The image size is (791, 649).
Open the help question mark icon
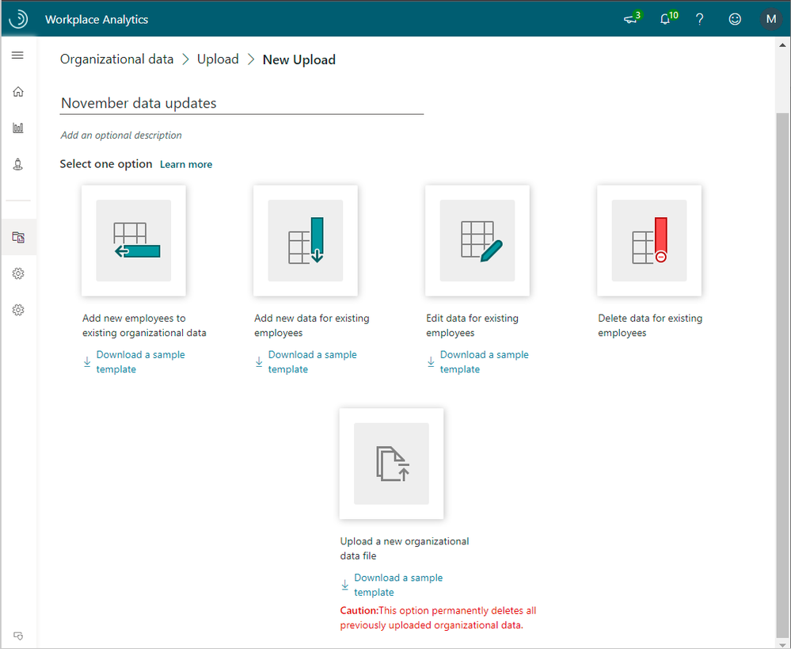coord(700,19)
